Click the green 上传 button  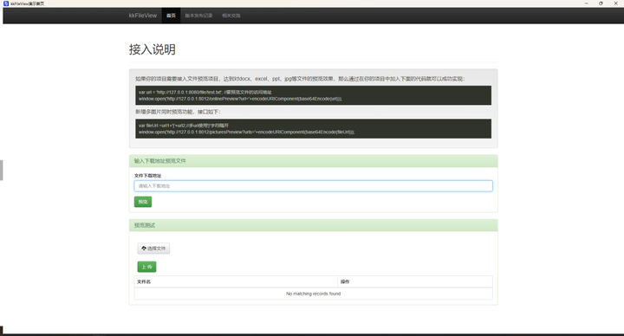pos(146,267)
